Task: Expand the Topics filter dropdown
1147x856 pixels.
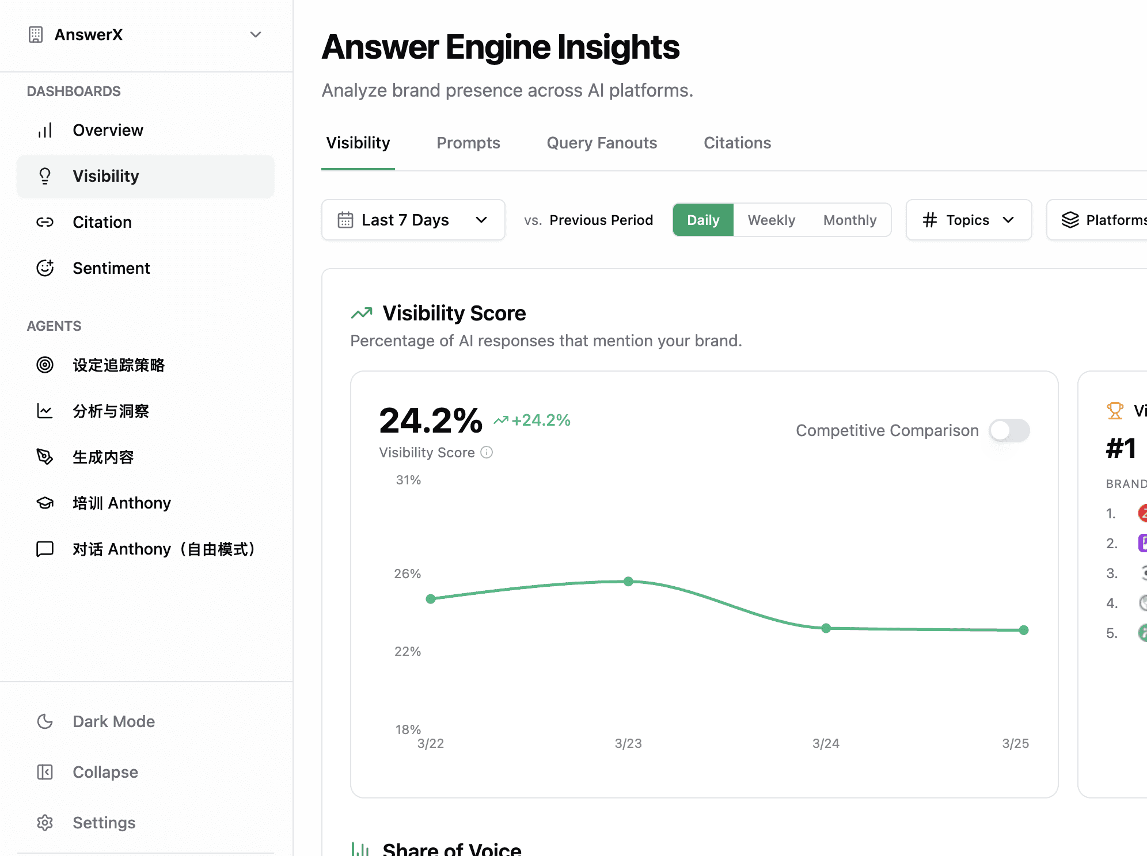Action: (968, 220)
